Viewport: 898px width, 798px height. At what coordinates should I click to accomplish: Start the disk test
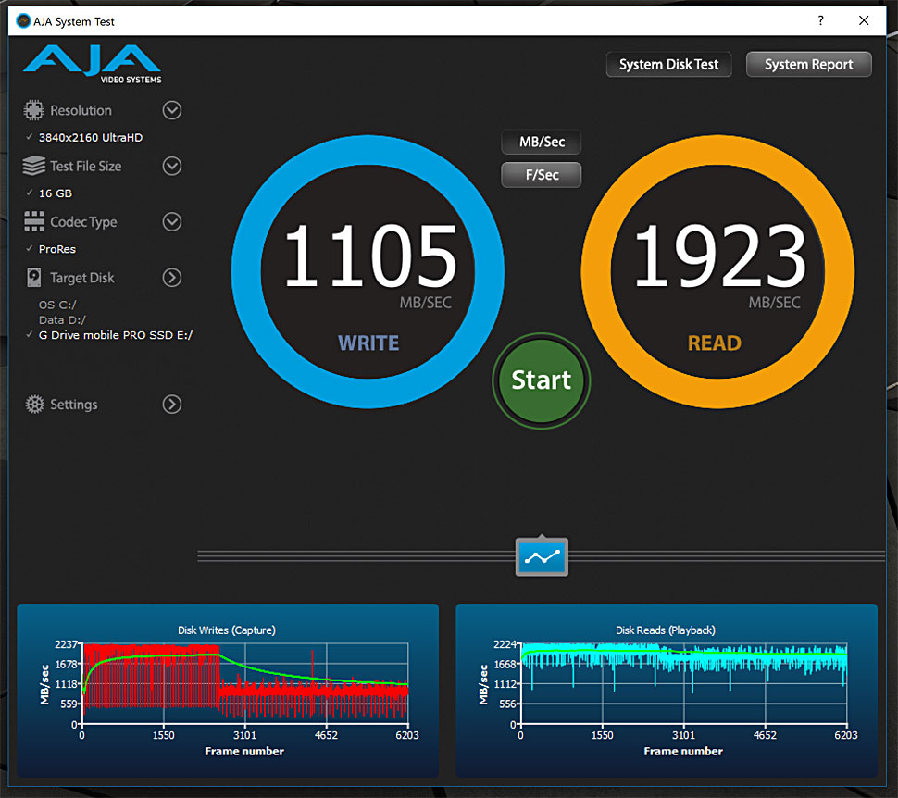click(x=542, y=381)
